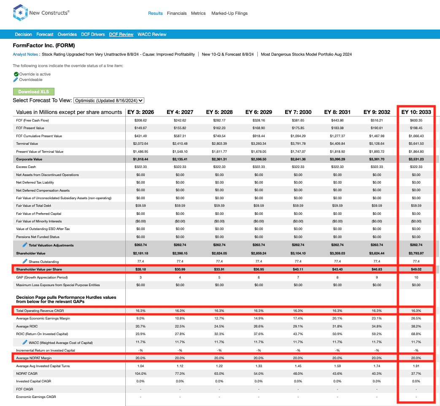This screenshot has height=406, width=440.
Task: Click ROIC value 68.8%
Action: (416, 334)
